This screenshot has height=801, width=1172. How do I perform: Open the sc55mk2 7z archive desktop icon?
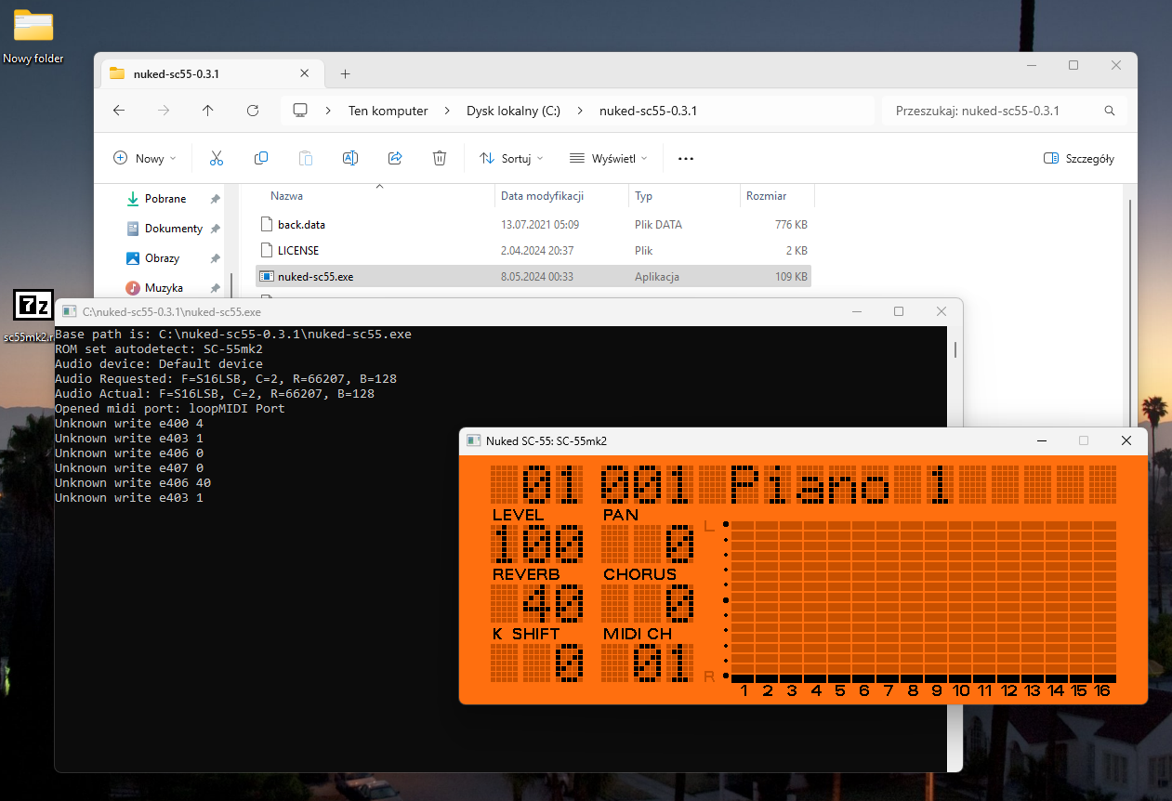click(x=33, y=314)
